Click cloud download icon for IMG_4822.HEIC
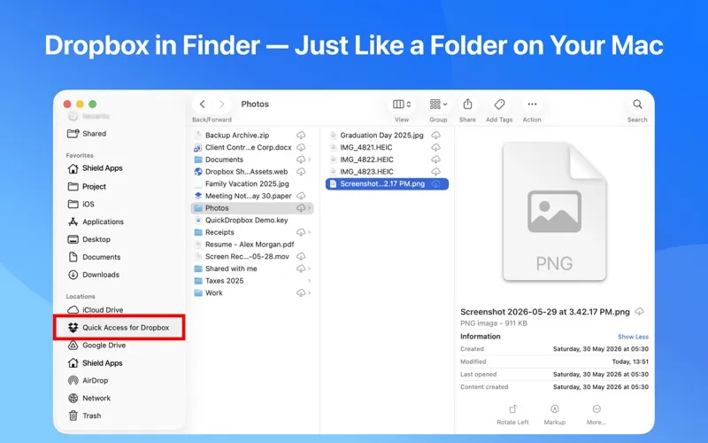 (435, 159)
